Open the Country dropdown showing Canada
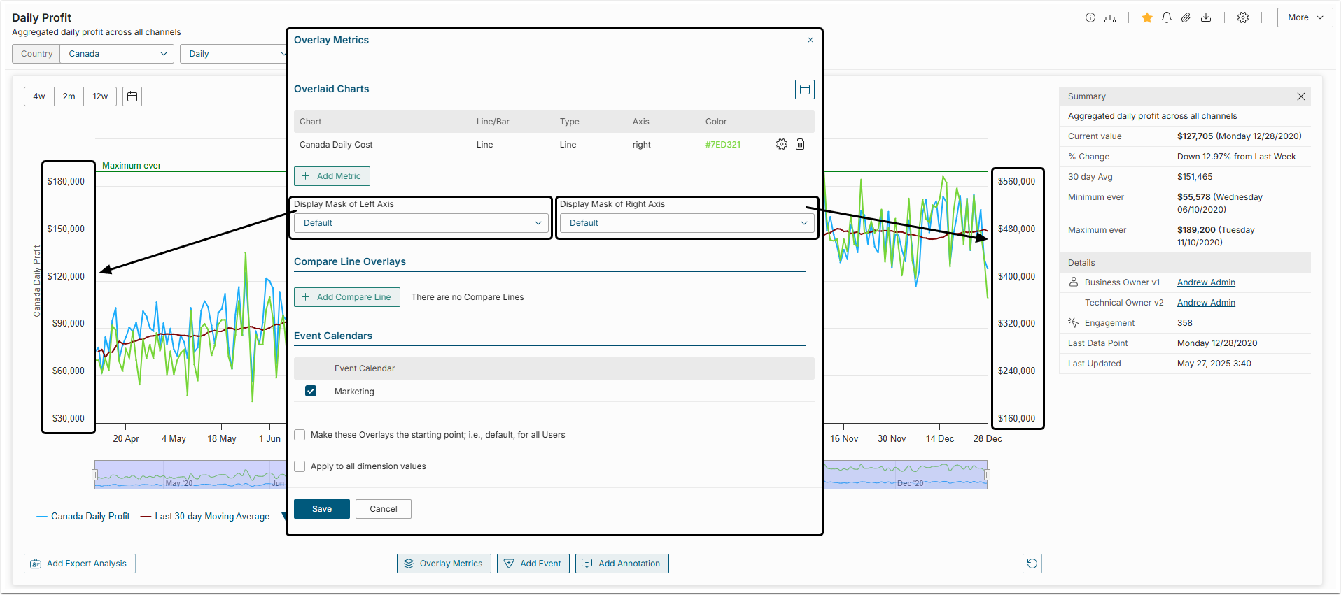Image resolution: width=1341 pixels, height=595 pixels. click(x=117, y=54)
